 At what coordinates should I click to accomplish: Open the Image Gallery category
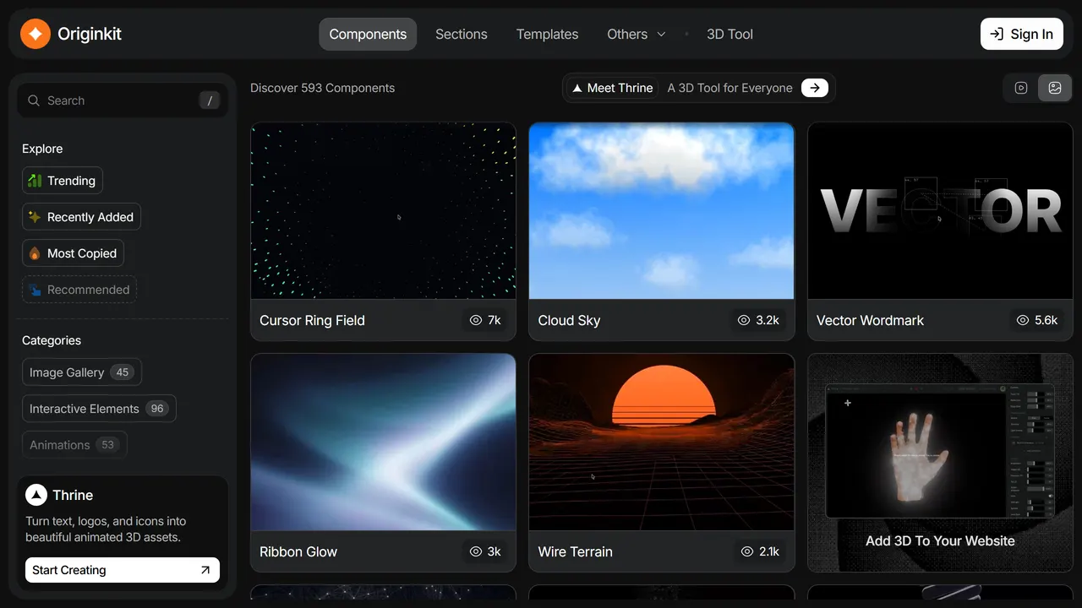coord(82,372)
